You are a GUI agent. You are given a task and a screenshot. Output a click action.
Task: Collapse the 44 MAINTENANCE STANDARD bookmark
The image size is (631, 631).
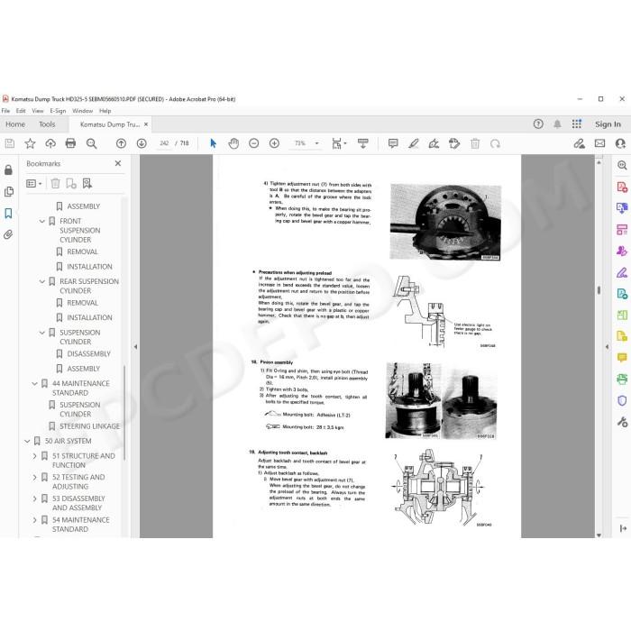tap(34, 383)
